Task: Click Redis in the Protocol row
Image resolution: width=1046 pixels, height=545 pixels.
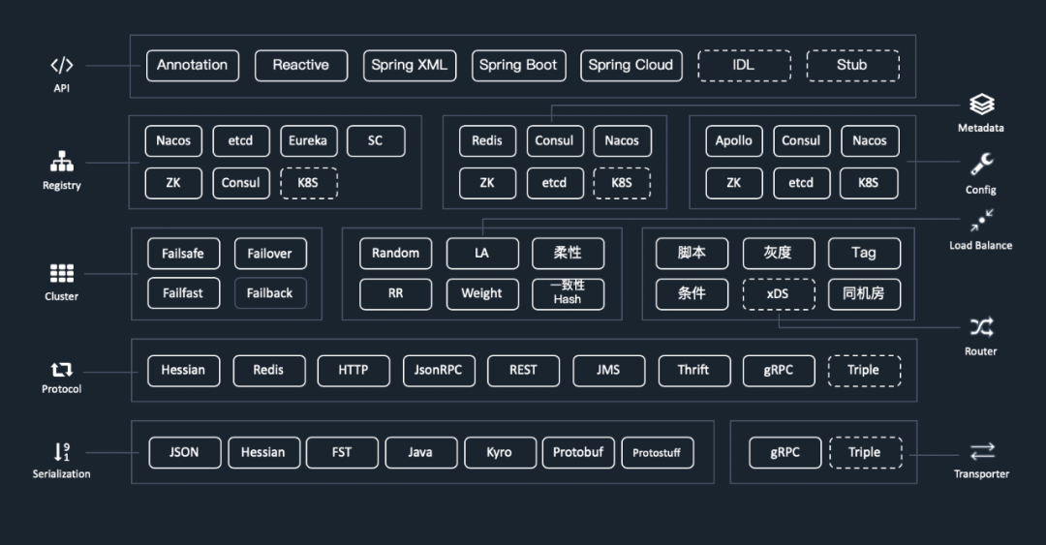Action: (x=269, y=370)
